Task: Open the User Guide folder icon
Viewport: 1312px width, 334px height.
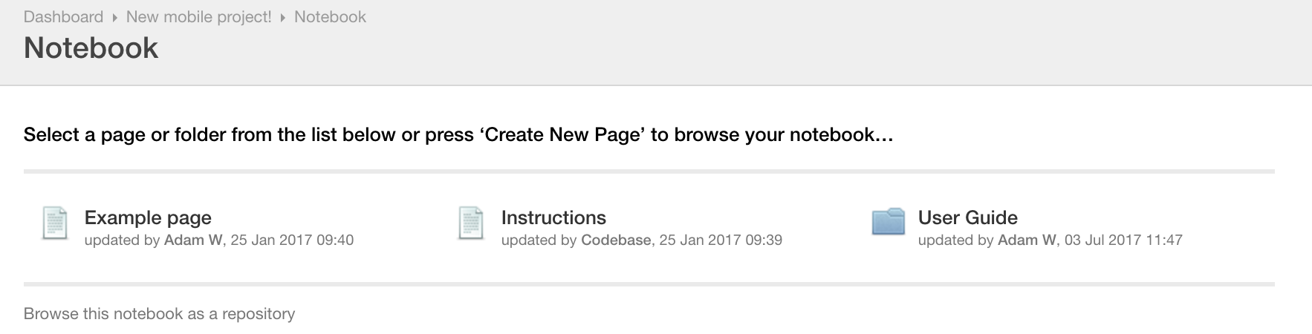Action: click(x=888, y=222)
